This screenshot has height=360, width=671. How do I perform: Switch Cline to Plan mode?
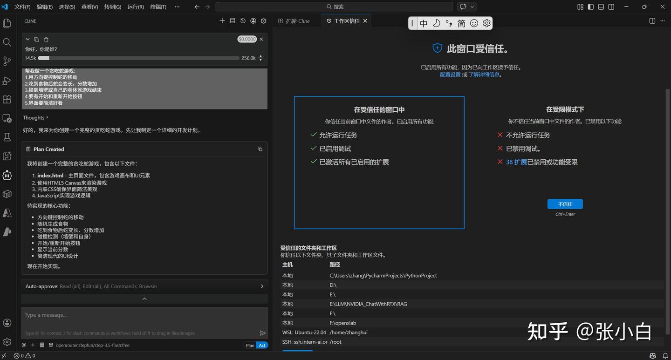[x=250, y=345]
